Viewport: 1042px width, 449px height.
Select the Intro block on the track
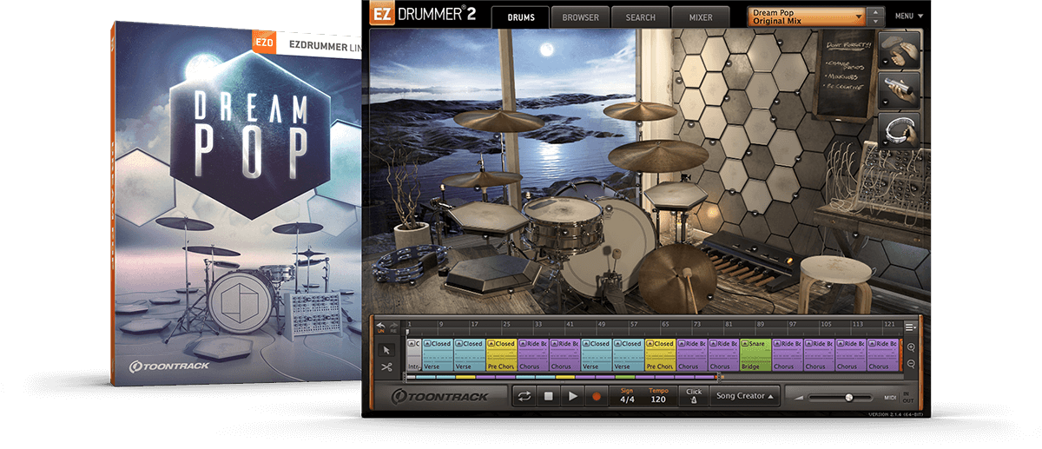412,355
